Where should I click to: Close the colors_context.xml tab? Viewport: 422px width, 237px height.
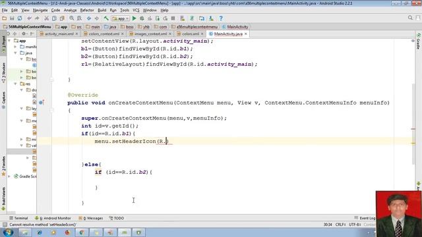(123, 34)
